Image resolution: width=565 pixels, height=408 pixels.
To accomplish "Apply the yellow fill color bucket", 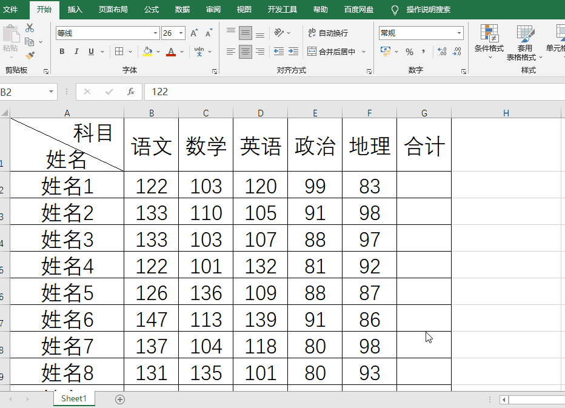I will (x=147, y=52).
